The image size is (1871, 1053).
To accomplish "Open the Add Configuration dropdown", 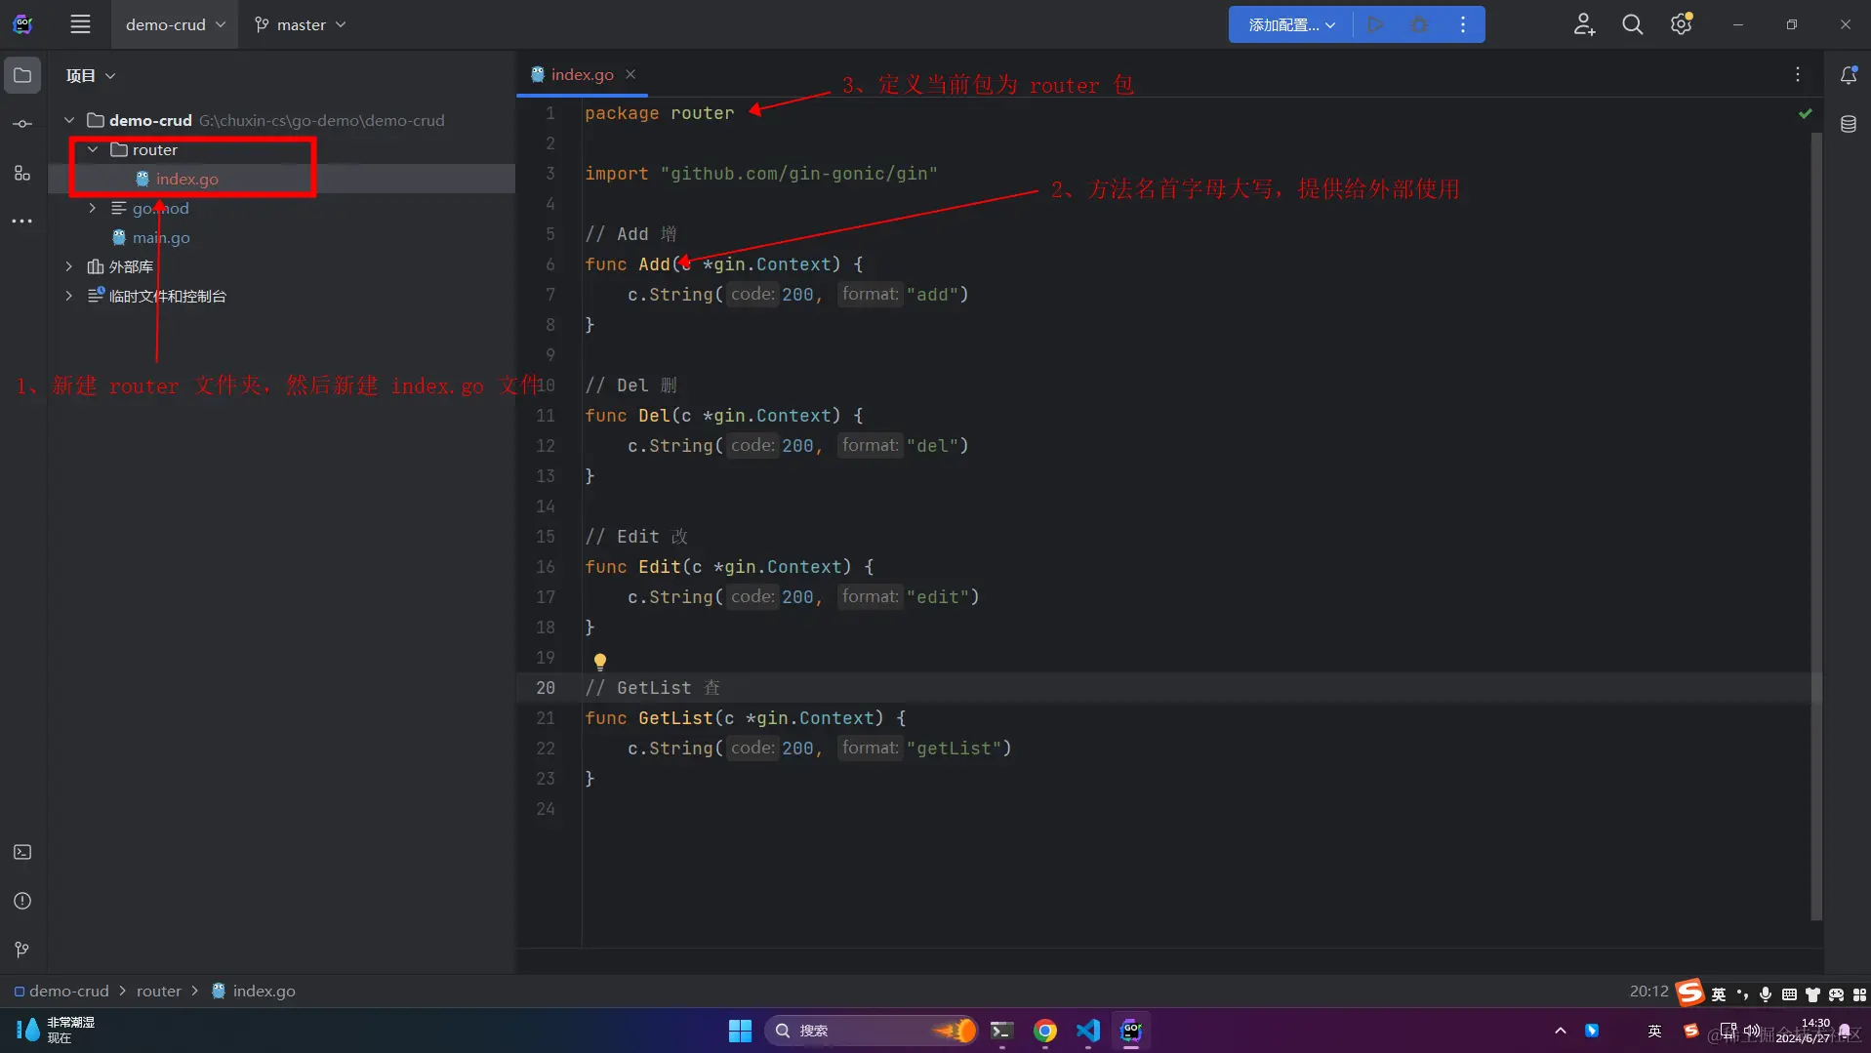I will pos(1290,24).
